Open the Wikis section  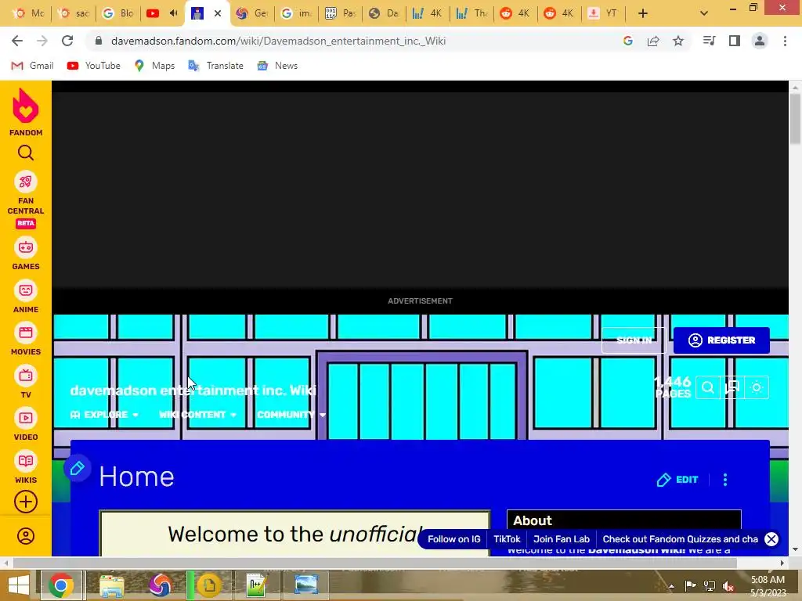26,467
